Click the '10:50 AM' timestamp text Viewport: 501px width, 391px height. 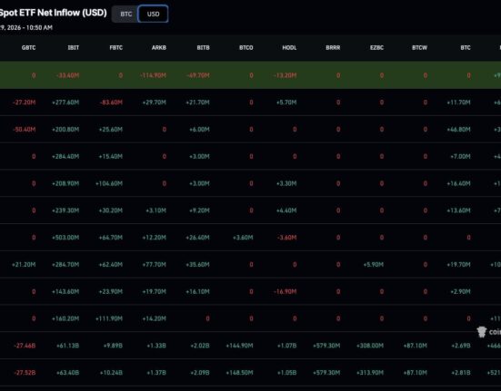click(39, 28)
